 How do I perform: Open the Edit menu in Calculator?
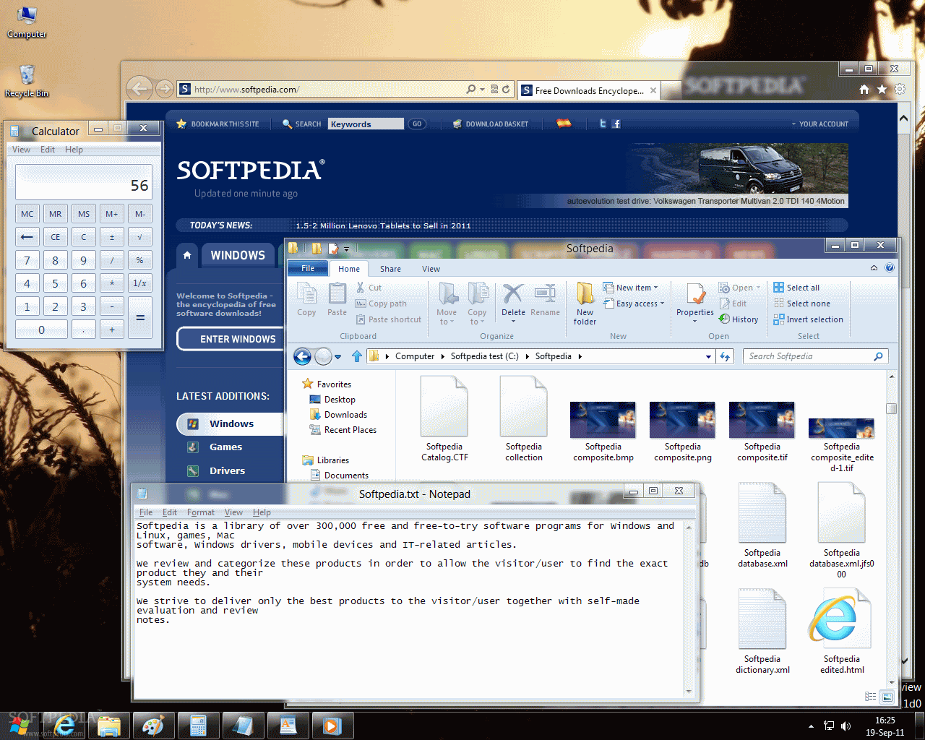(x=48, y=150)
